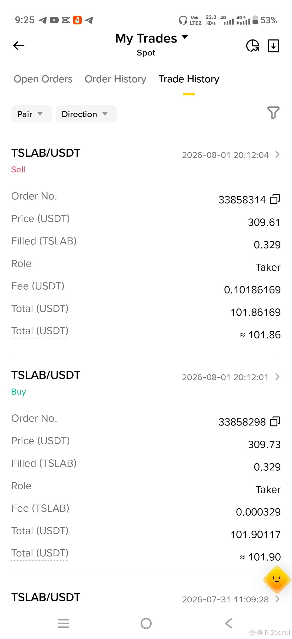
Task: Open the Direction filter dropdown
Action: point(86,114)
